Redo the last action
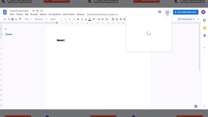This screenshot has width=208, height=117. 9,19
